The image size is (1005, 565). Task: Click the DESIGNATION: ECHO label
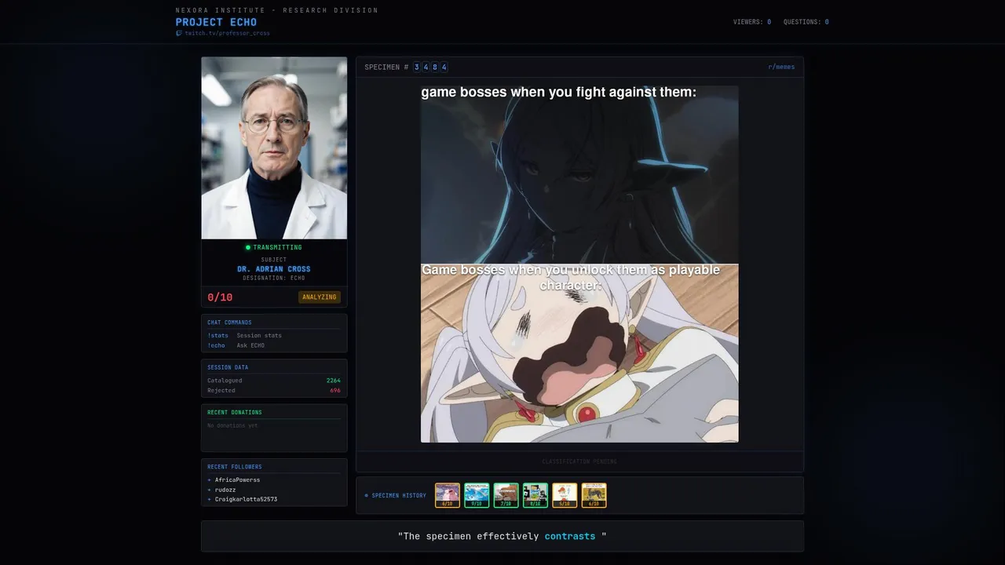(x=274, y=278)
